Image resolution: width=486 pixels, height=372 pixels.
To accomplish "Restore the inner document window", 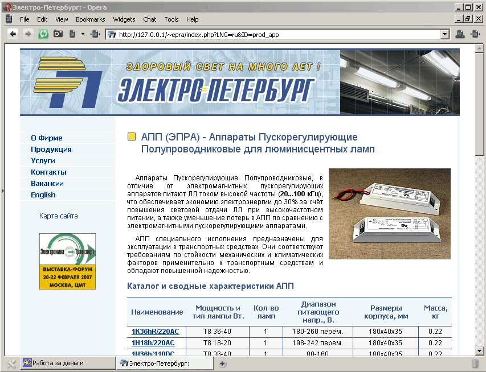I will 468,19.
